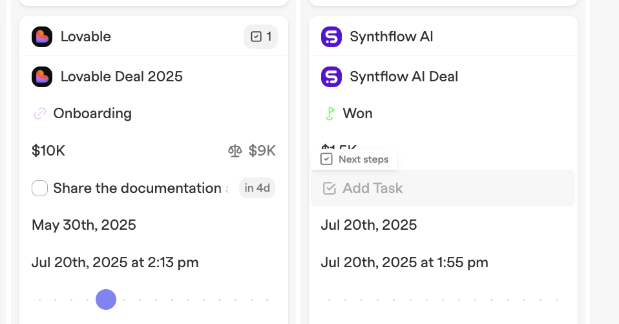This screenshot has width=619, height=324.
Task: Click the Add Task field
Action: (443, 188)
